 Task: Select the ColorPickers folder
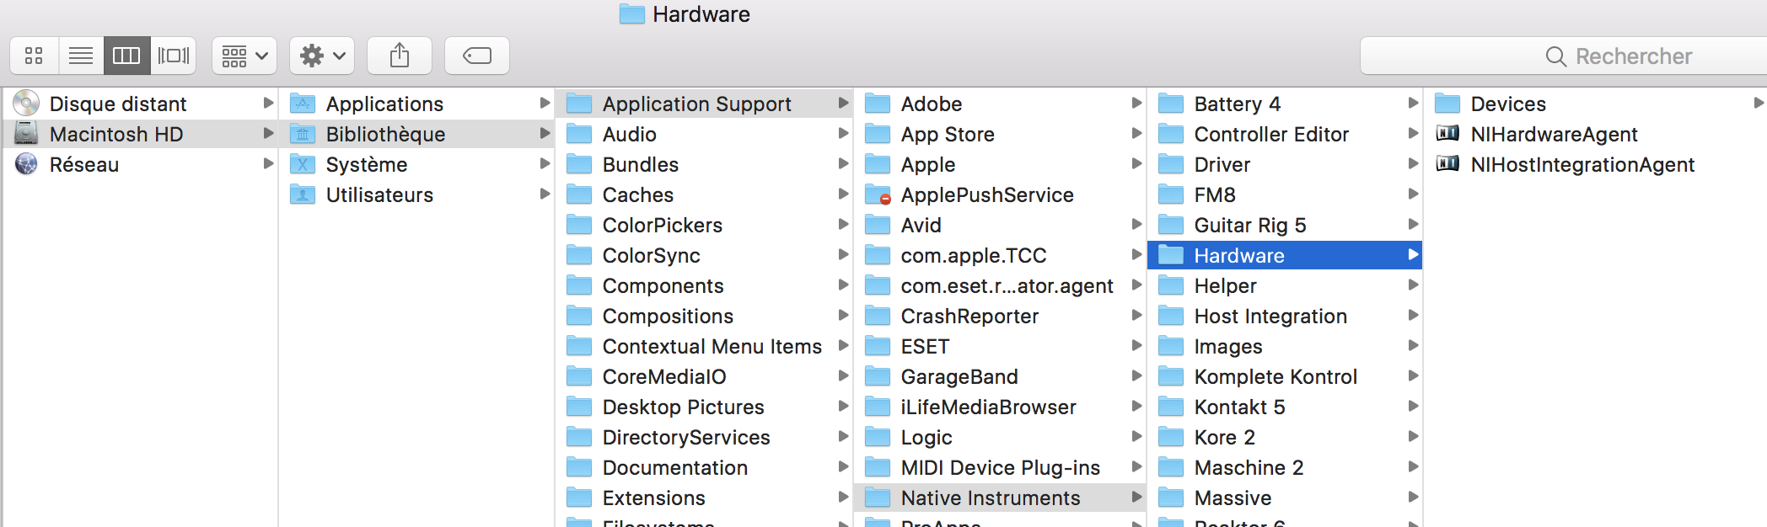[705, 225]
